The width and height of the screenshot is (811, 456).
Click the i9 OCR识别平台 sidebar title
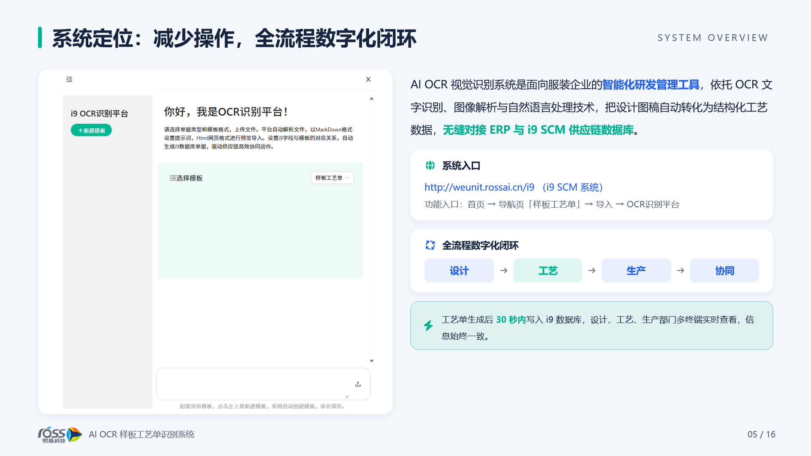click(99, 114)
